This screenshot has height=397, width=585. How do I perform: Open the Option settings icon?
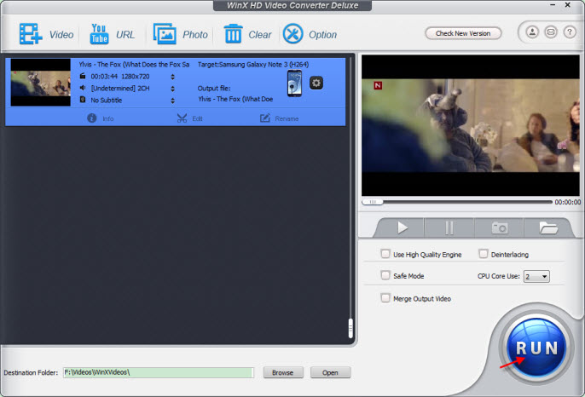click(292, 34)
